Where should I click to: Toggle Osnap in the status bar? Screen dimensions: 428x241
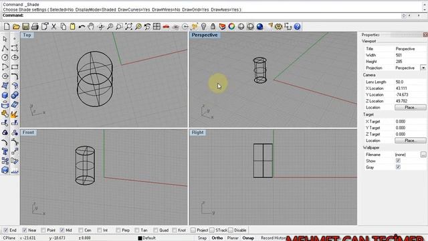248,238
